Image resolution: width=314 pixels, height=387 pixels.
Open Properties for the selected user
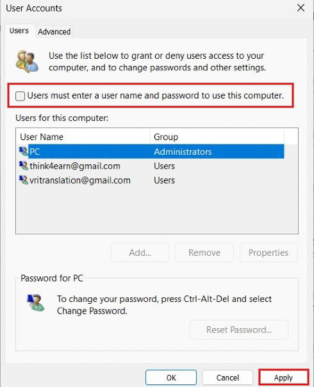tap(269, 253)
